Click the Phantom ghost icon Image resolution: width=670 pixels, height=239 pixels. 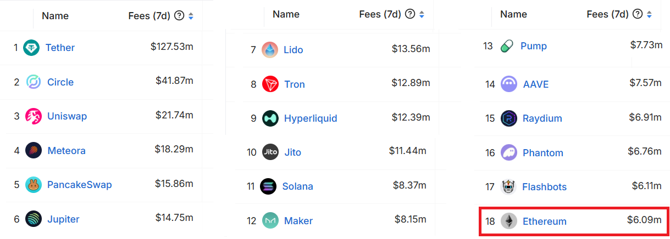click(x=509, y=153)
